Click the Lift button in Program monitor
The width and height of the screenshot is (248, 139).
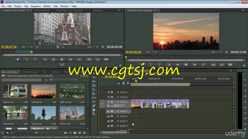(x=213, y=65)
